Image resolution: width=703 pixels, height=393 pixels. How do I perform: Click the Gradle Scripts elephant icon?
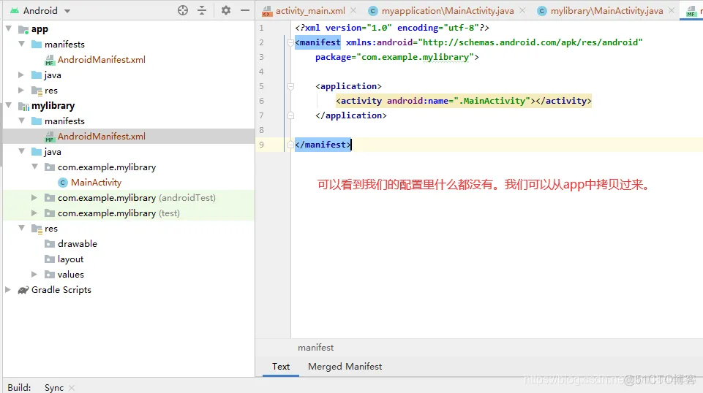coord(23,290)
